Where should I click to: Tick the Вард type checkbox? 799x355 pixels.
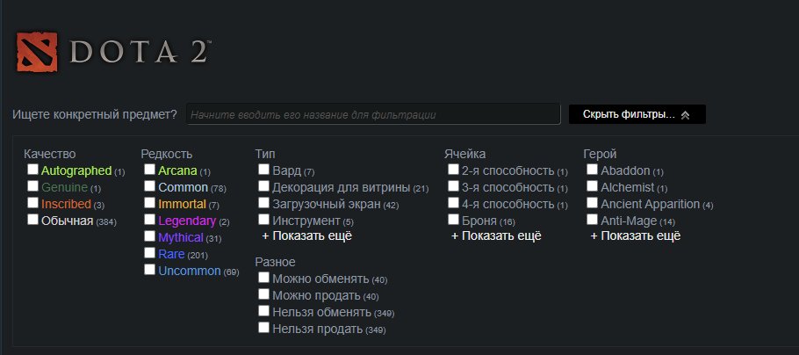coord(263,170)
